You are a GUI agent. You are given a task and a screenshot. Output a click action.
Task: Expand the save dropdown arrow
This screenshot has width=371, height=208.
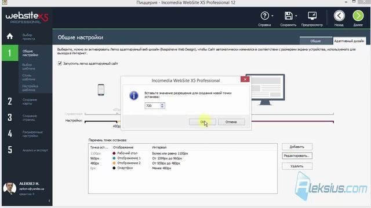click(296, 16)
